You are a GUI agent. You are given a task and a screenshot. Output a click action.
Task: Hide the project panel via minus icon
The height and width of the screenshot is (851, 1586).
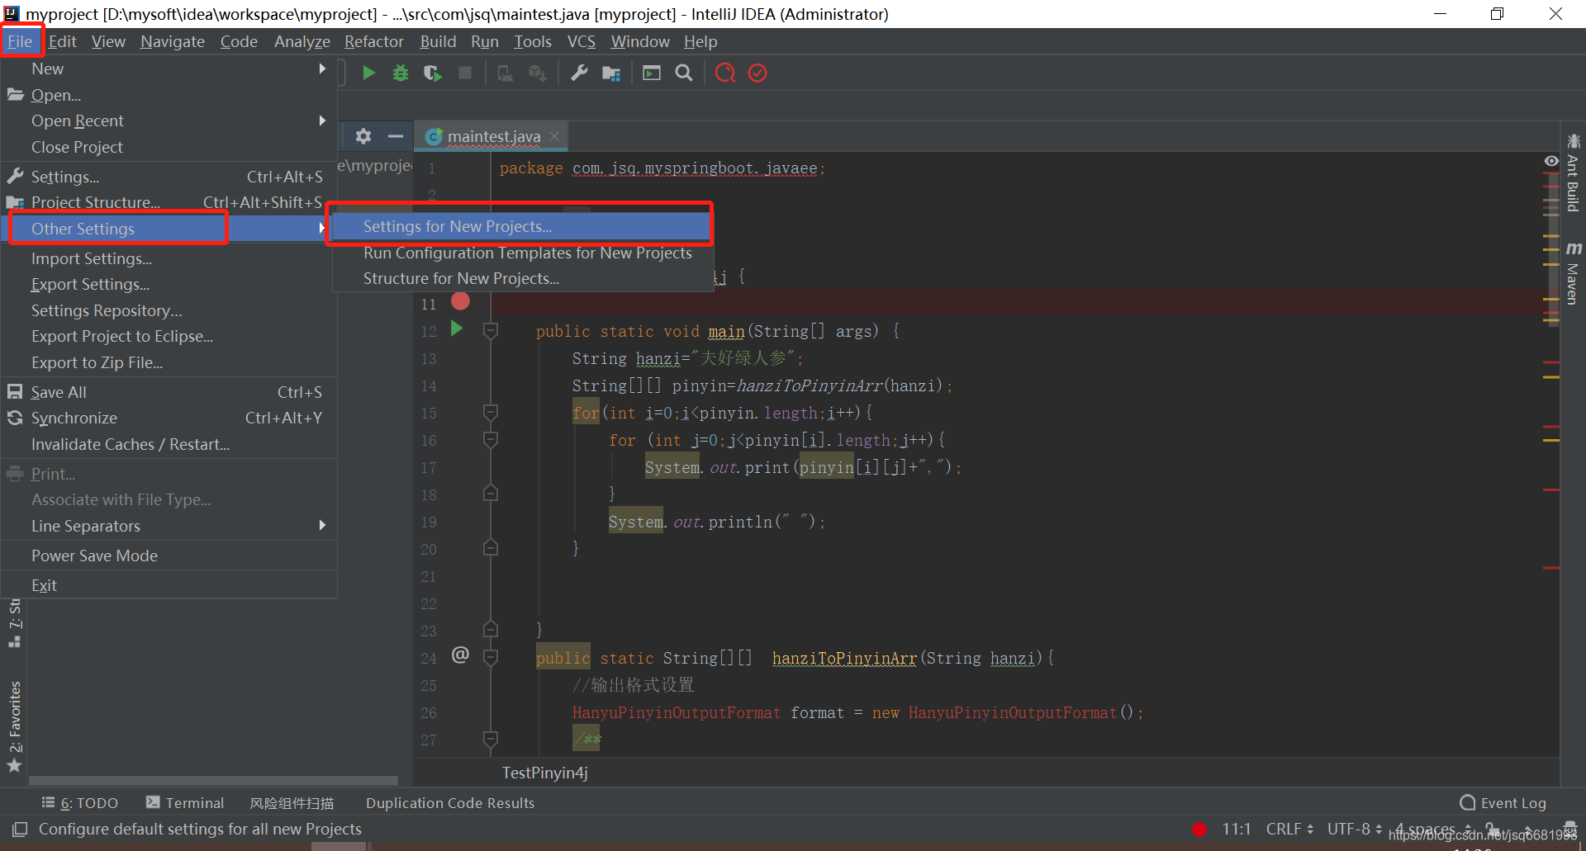(x=396, y=136)
